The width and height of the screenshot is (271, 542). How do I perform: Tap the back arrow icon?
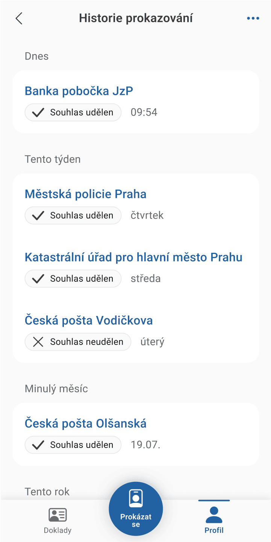click(19, 18)
